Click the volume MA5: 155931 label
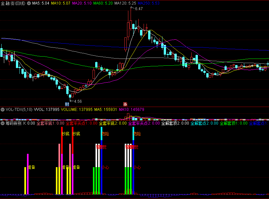The image size is (269, 199). click(106, 110)
